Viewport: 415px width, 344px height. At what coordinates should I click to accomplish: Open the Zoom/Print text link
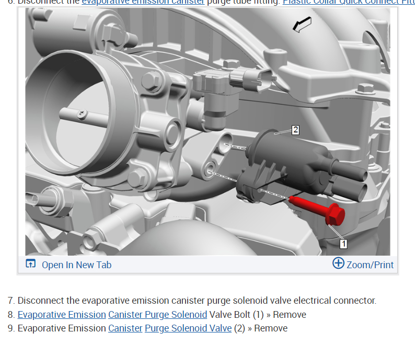(x=370, y=265)
